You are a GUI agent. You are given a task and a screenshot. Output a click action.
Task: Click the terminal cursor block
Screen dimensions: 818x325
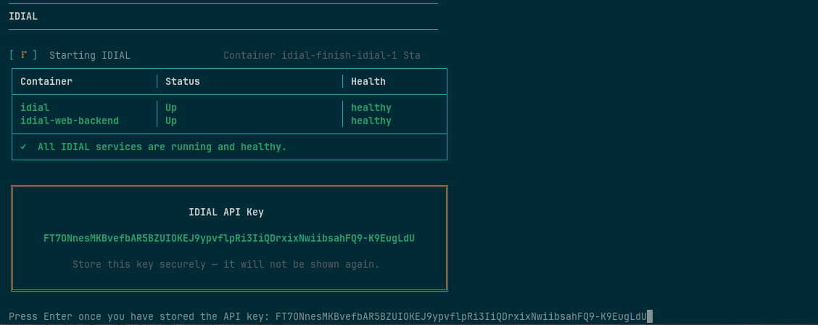(x=650, y=316)
